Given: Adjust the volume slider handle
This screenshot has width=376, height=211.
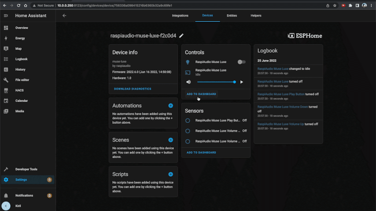Looking at the screenshot, I should pyautogui.click(x=235, y=82).
